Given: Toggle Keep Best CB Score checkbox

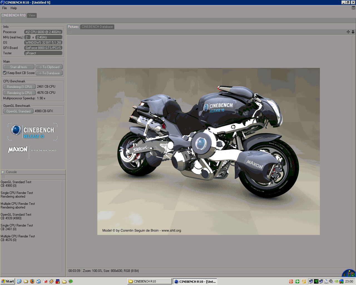Looking at the screenshot, I should [5, 73].
